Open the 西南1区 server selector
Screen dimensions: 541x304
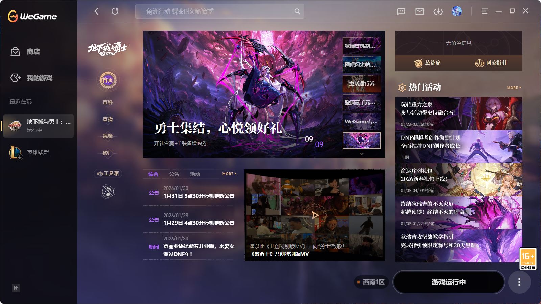coord(371,282)
